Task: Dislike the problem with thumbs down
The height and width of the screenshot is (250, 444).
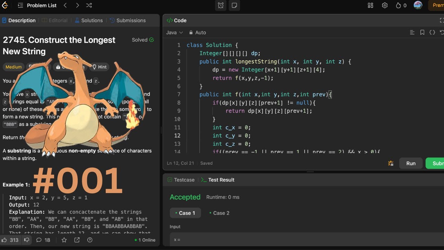Action: tap(26, 240)
